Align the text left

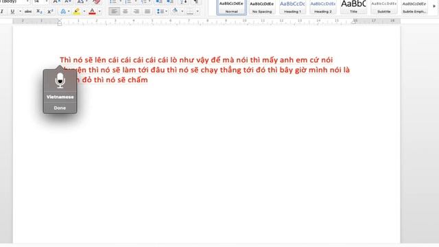tap(114, 12)
